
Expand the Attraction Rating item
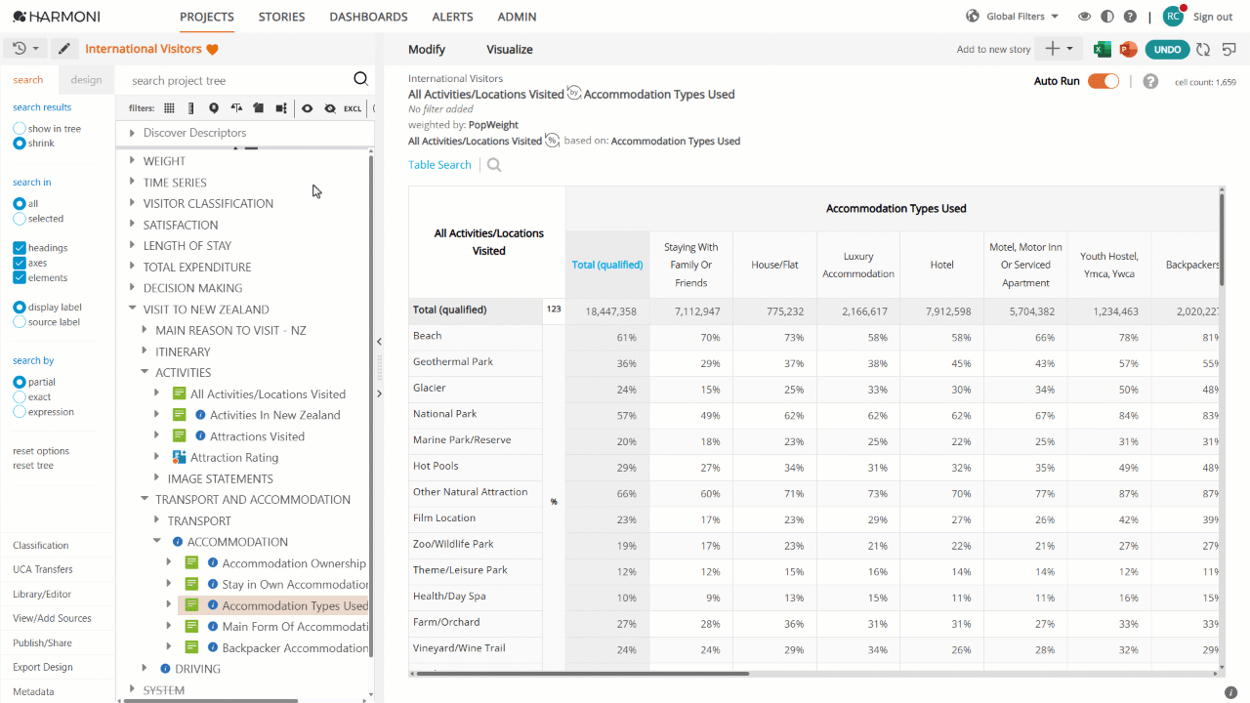pyautogui.click(x=157, y=457)
